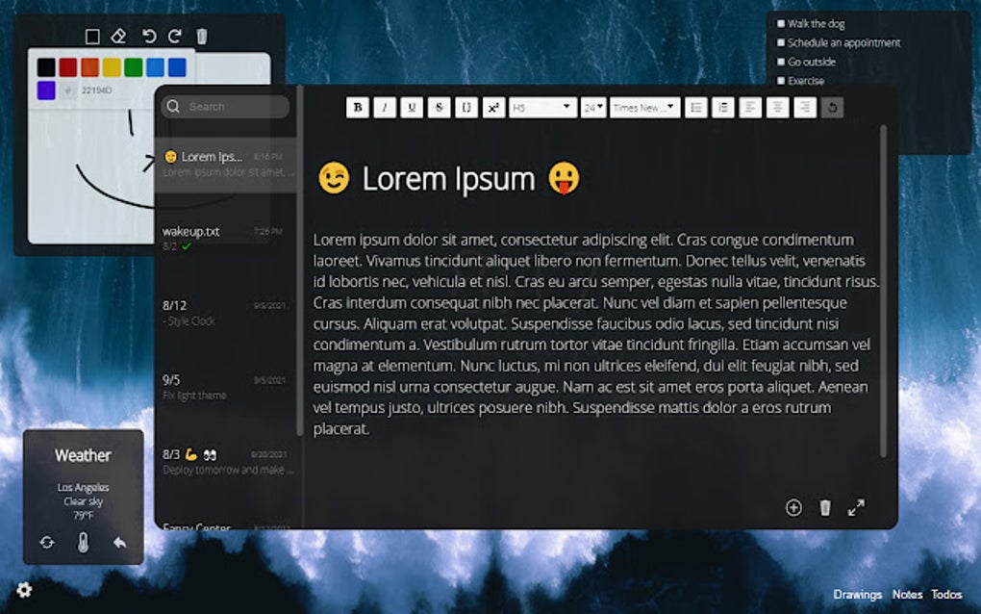Screen dimensions: 981x614
Task: Mark Go outside as complete
Action: coord(781,62)
